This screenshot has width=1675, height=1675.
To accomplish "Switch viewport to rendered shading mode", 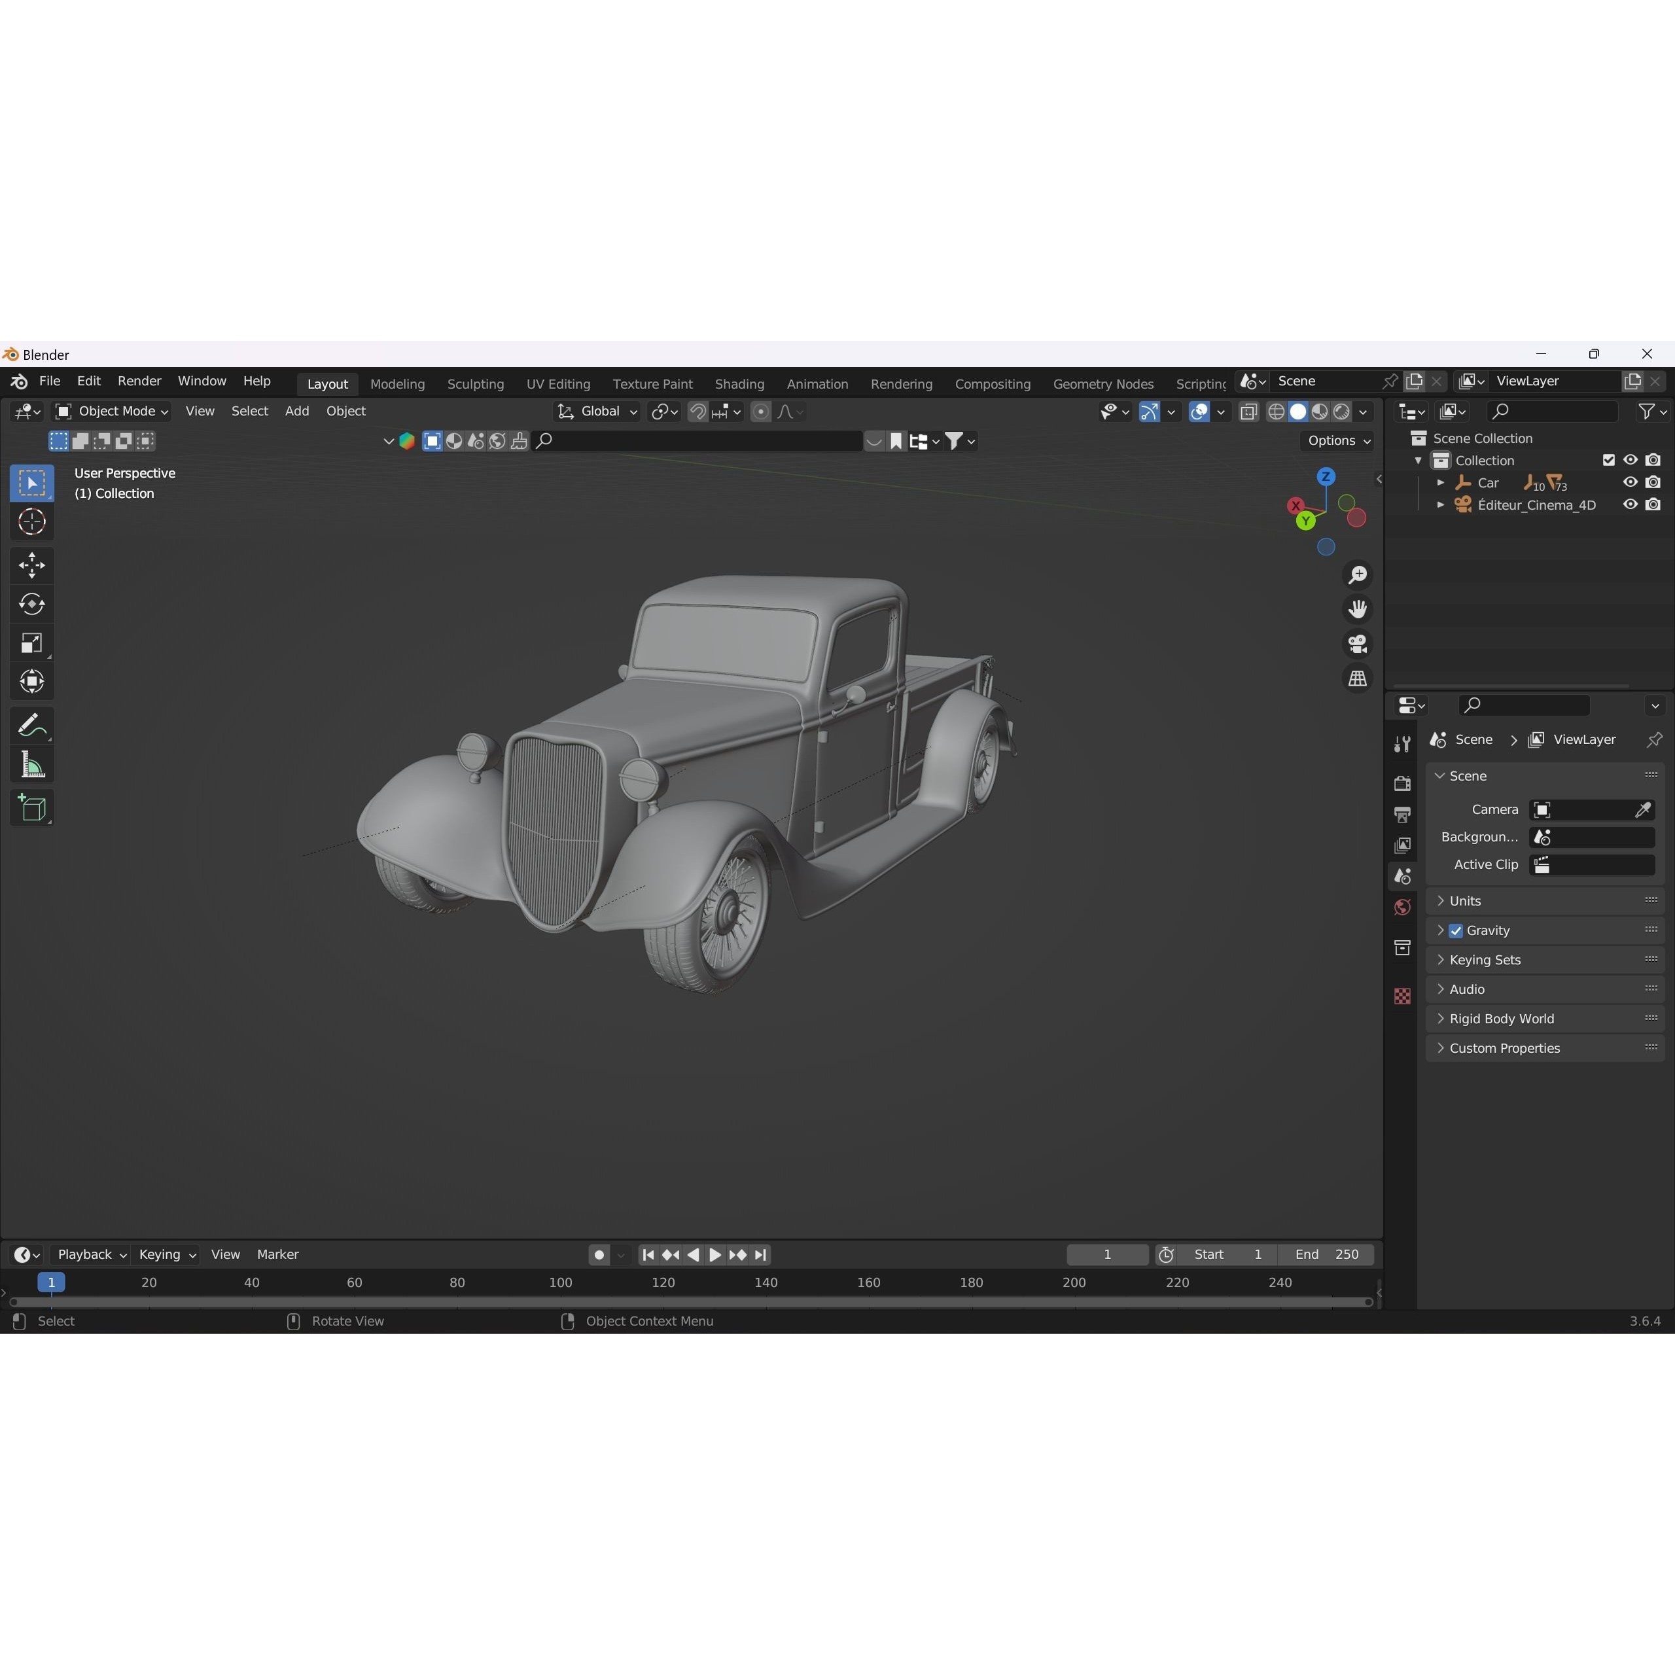I will click(x=1342, y=412).
